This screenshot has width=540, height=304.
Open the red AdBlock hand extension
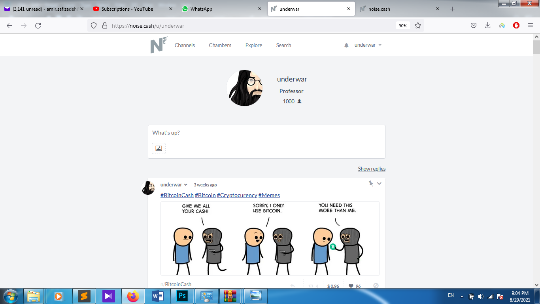[516, 26]
